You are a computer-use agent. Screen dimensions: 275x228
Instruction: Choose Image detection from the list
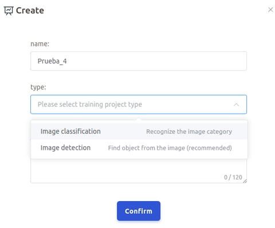coord(139,148)
